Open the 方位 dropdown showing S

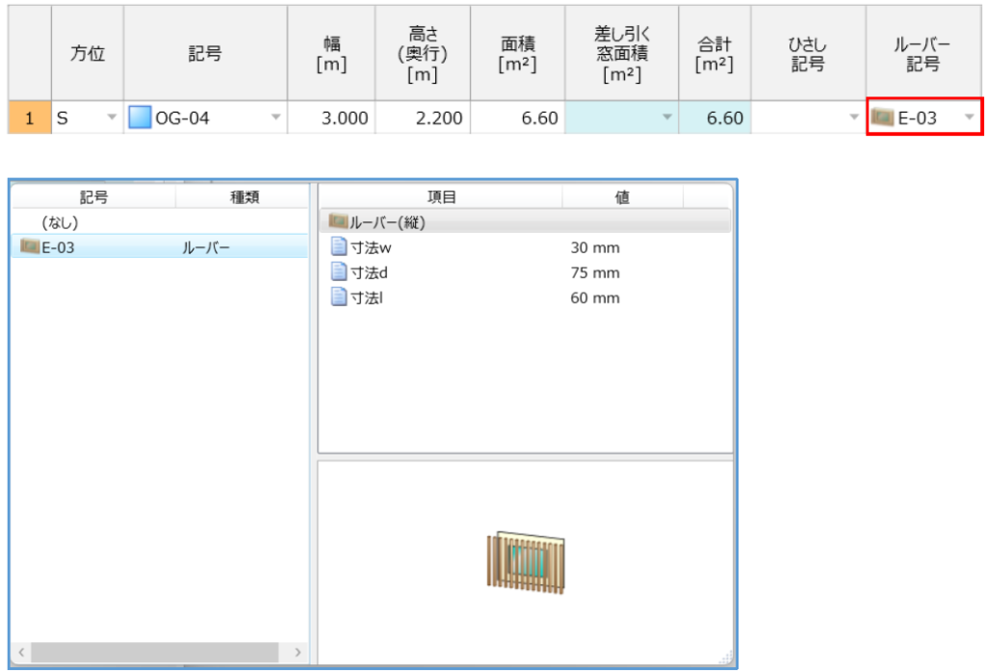tap(111, 118)
